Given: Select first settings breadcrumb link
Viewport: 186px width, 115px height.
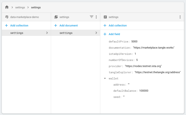Looking at the screenshot, I should click(x=20, y=7).
